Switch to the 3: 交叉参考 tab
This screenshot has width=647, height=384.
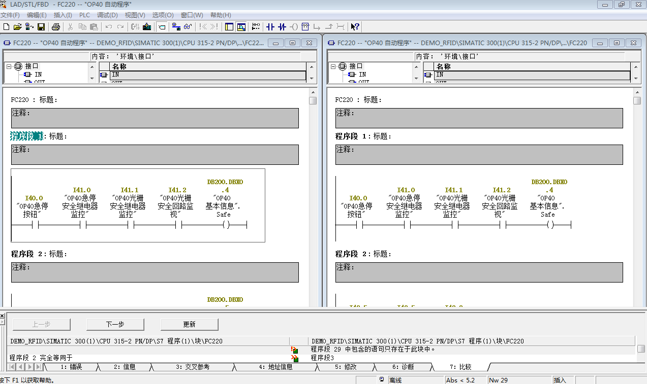click(193, 367)
